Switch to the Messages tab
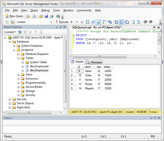 [94, 62]
